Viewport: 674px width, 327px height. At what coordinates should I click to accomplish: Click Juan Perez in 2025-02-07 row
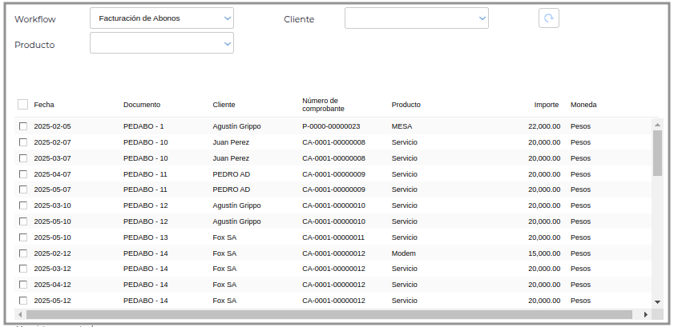click(x=231, y=142)
